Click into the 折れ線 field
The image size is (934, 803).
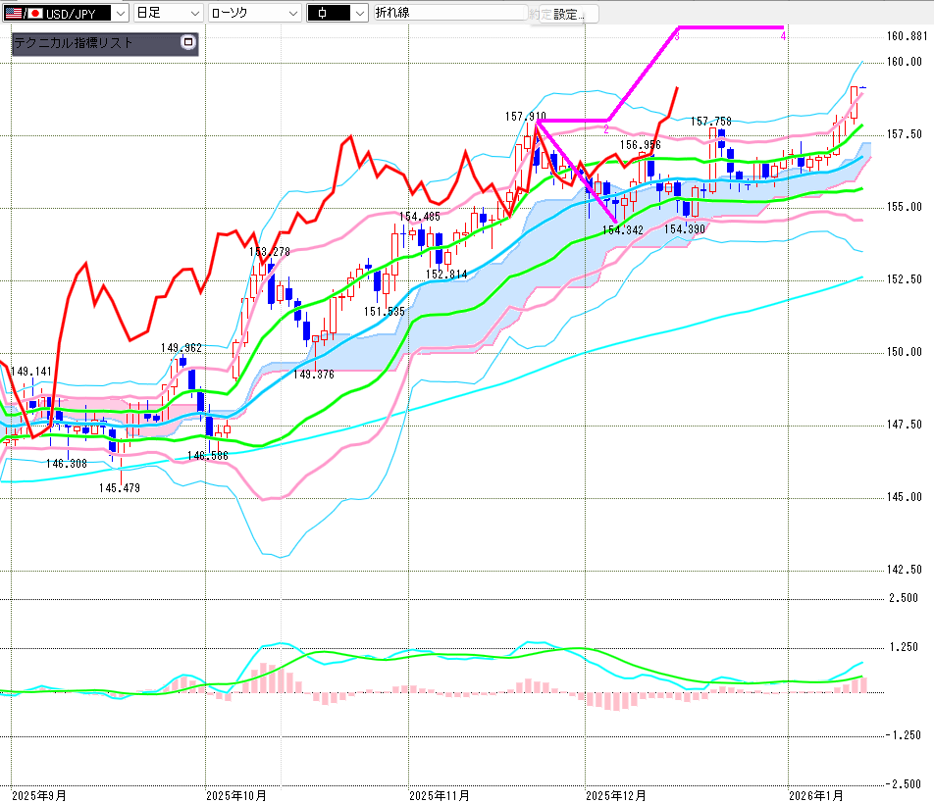446,13
